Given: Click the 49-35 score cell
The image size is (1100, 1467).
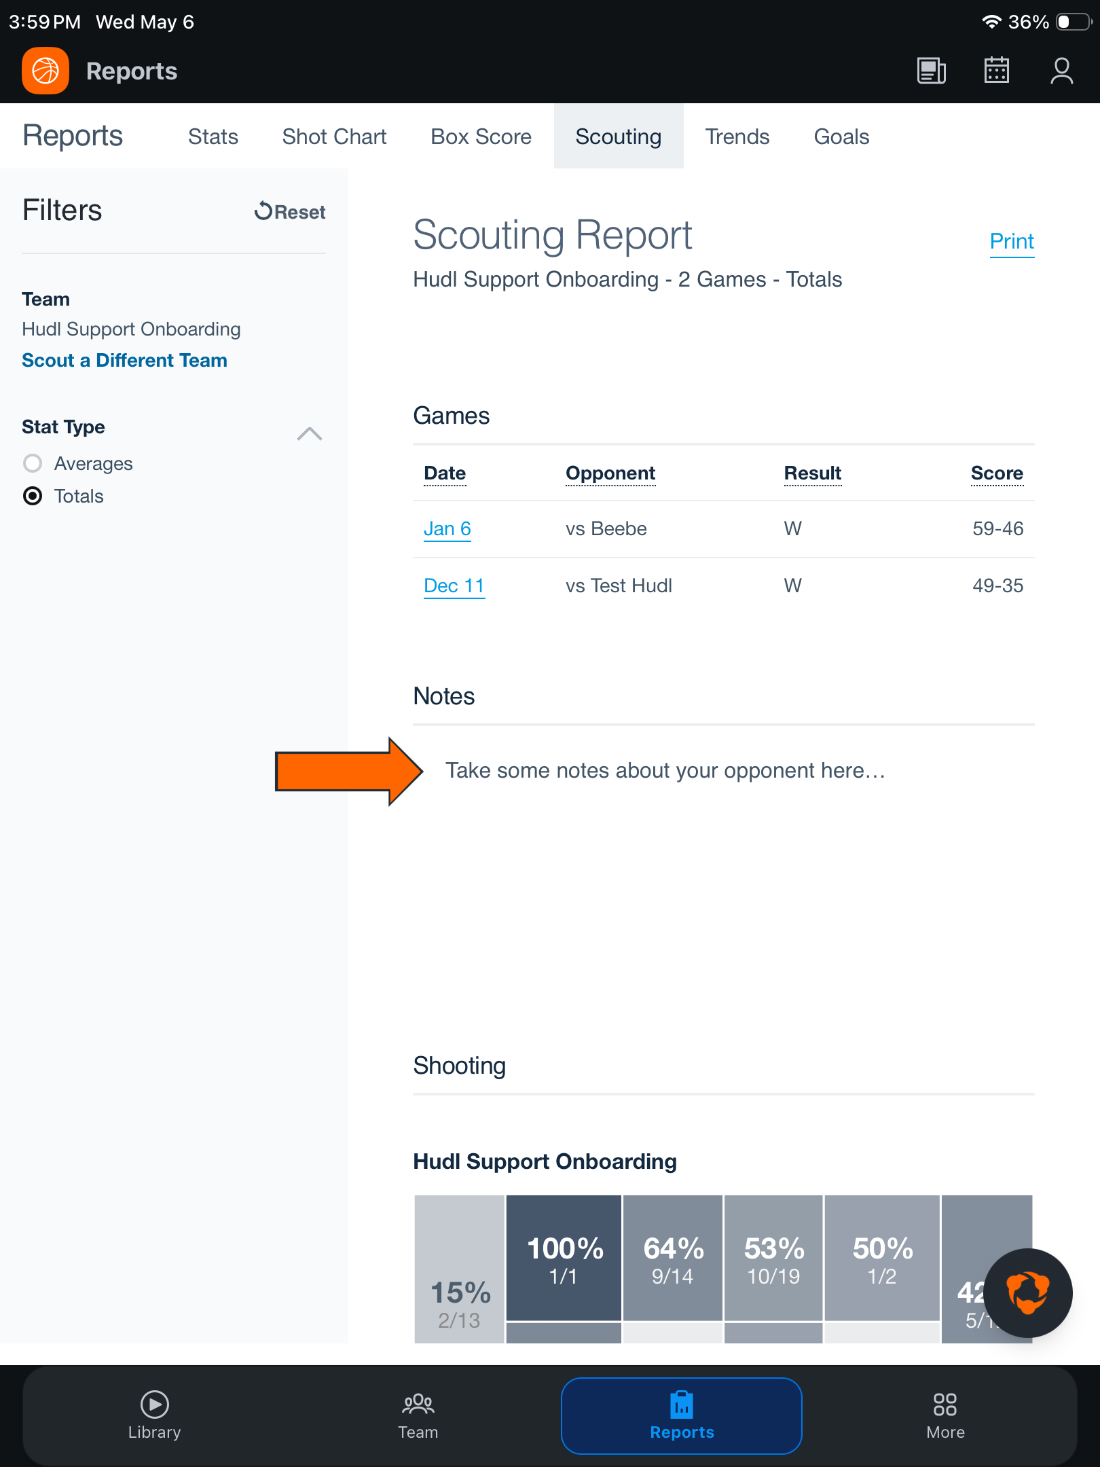Looking at the screenshot, I should (x=997, y=585).
